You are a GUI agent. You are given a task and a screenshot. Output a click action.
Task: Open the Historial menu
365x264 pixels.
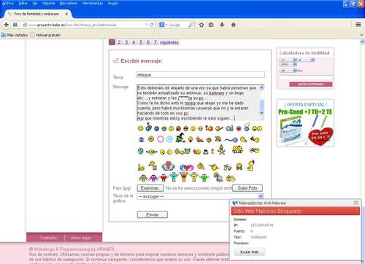tap(48, 4)
